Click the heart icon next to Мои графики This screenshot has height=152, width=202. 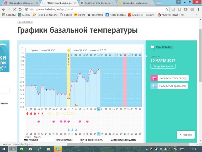(152, 47)
